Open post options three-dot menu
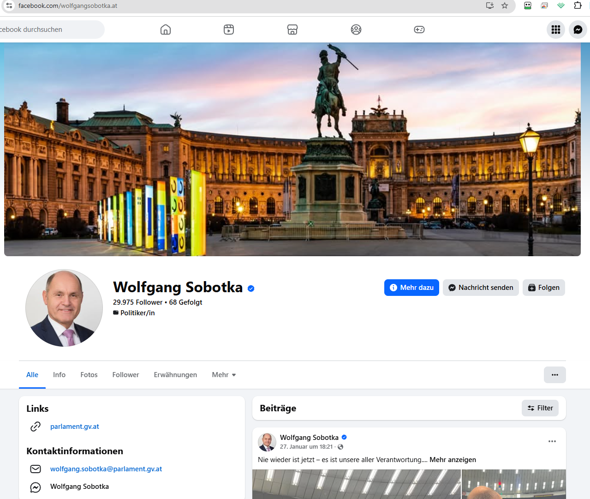Viewport: 590px width, 499px height. (x=552, y=441)
